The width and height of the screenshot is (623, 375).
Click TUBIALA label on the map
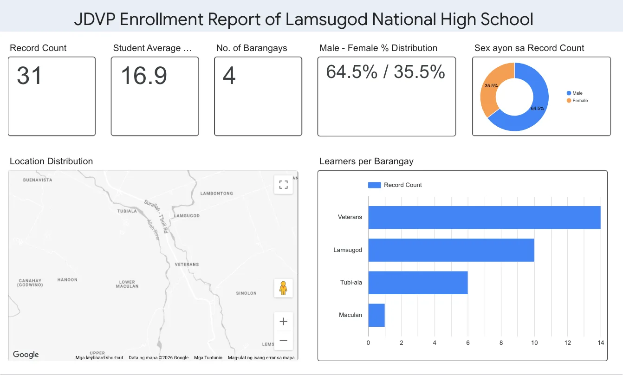[127, 211]
